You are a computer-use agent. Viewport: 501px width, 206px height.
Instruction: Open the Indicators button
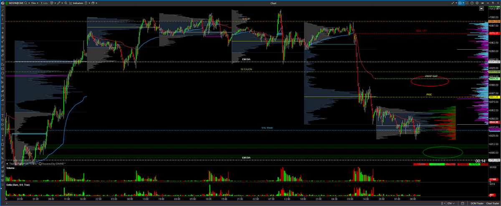coord(76,3)
